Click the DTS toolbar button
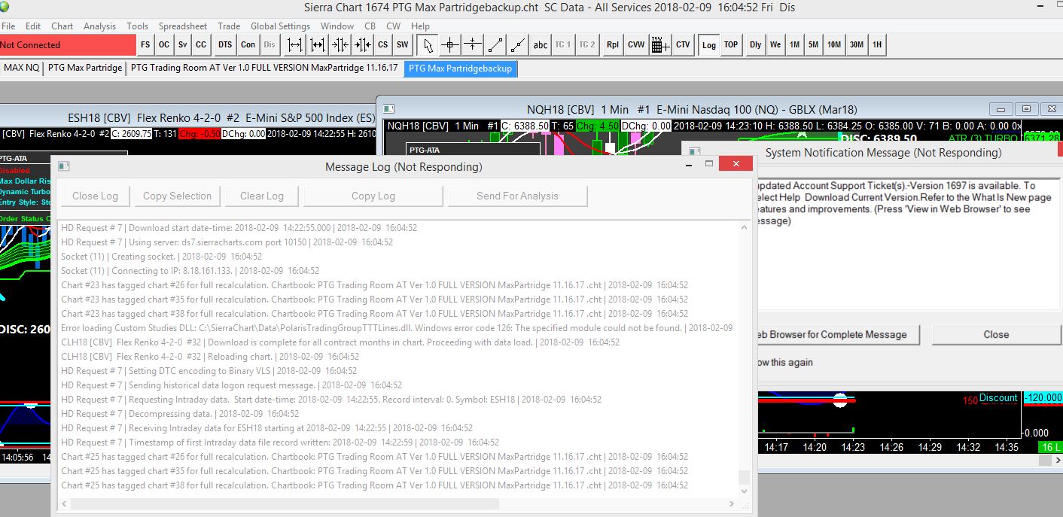The height and width of the screenshot is (517, 1063). point(225,45)
